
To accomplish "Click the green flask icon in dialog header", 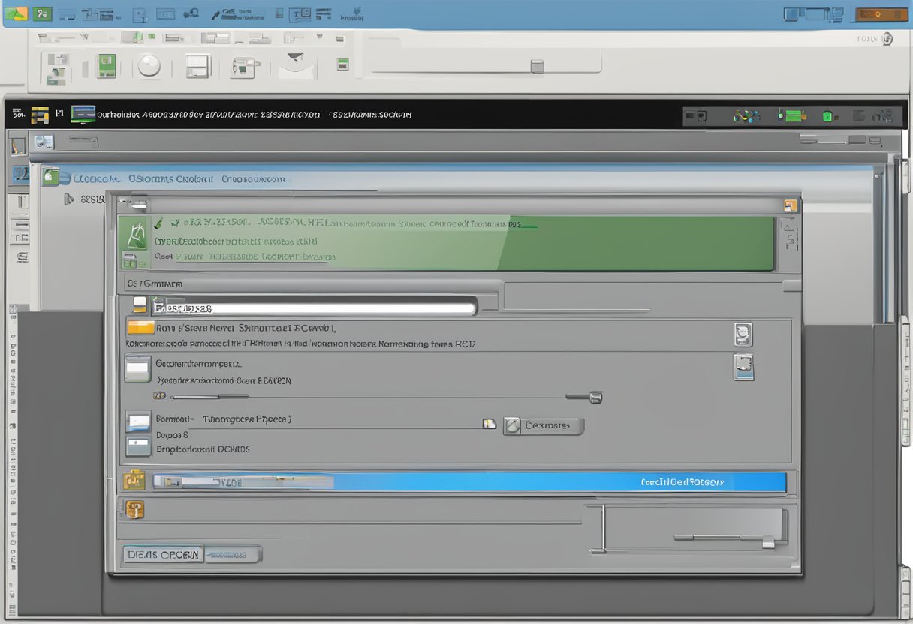I will [137, 235].
